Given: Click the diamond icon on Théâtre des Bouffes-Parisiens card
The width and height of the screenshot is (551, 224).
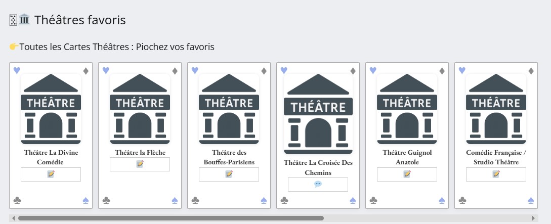Looking at the screenshot, I should (264, 71).
